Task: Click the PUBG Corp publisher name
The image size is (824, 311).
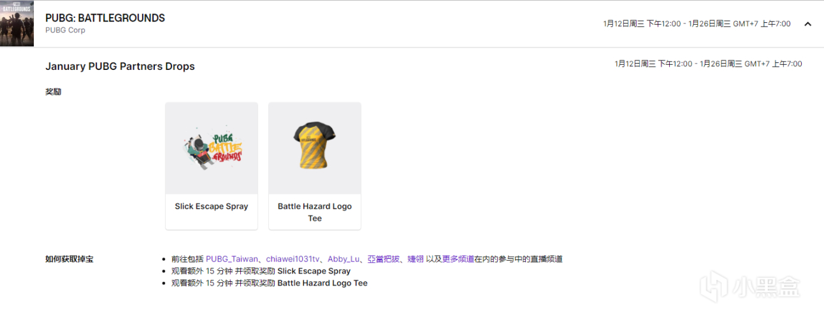Action: click(x=65, y=30)
